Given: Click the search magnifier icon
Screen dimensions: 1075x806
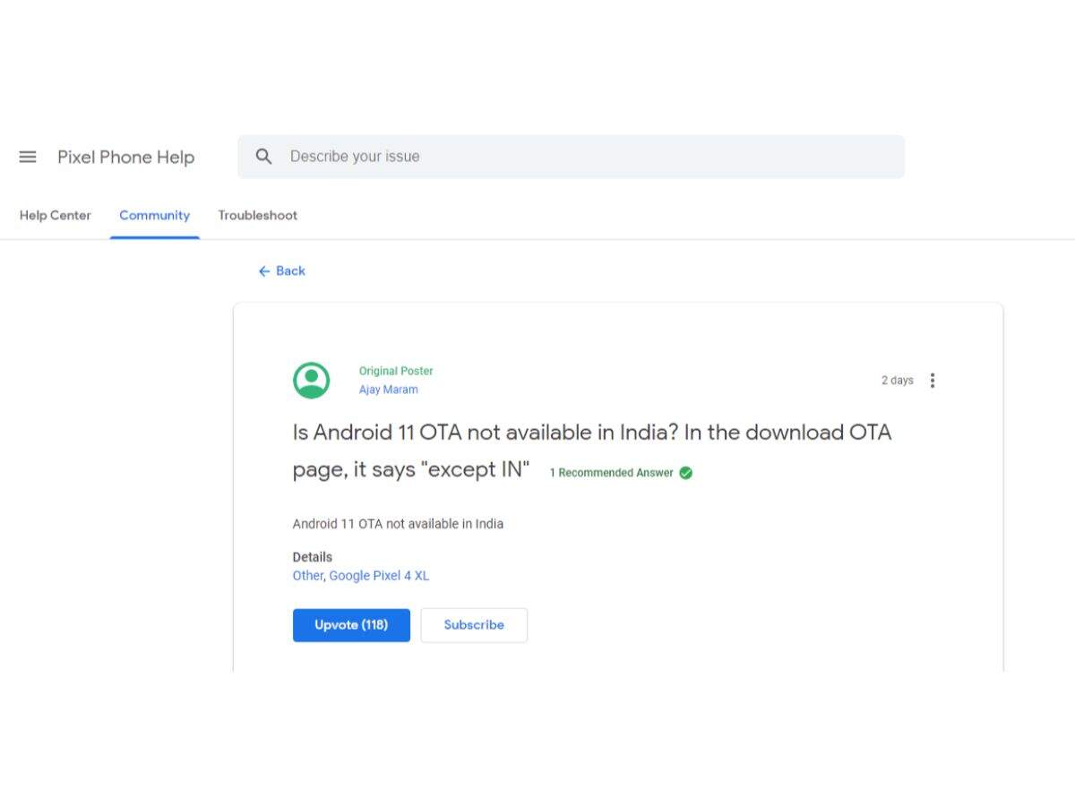Looking at the screenshot, I should click(x=263, y=157).
